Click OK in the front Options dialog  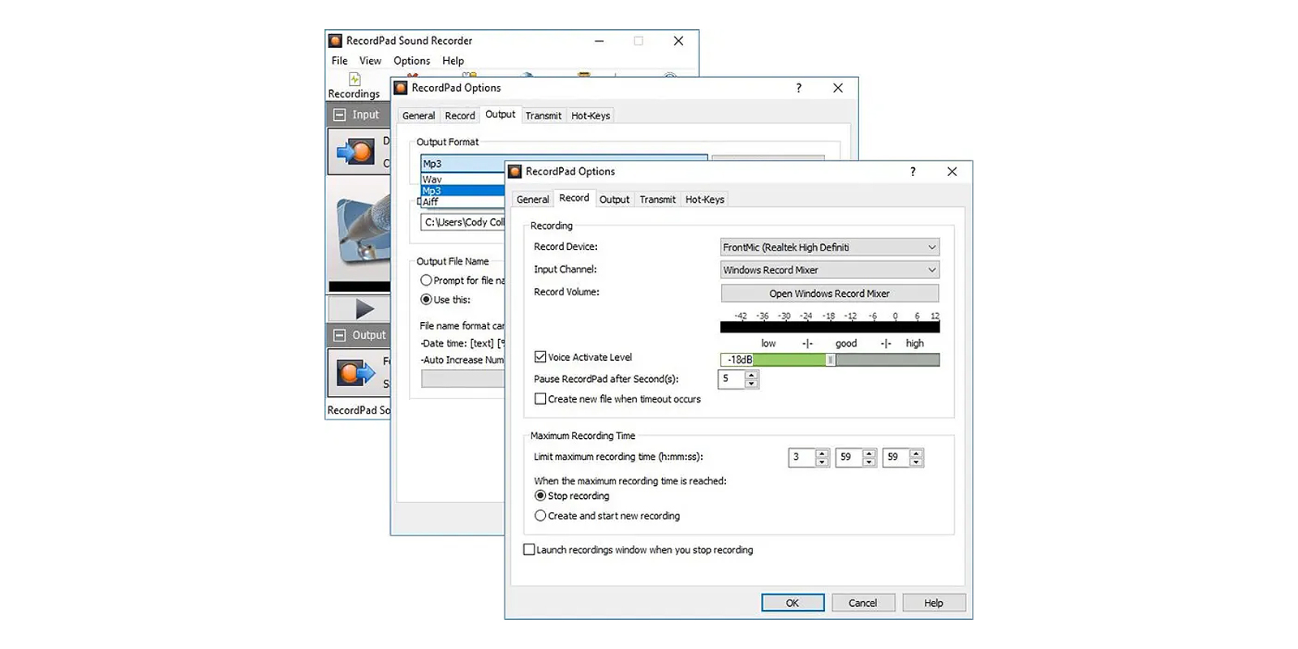pos(793,603)
